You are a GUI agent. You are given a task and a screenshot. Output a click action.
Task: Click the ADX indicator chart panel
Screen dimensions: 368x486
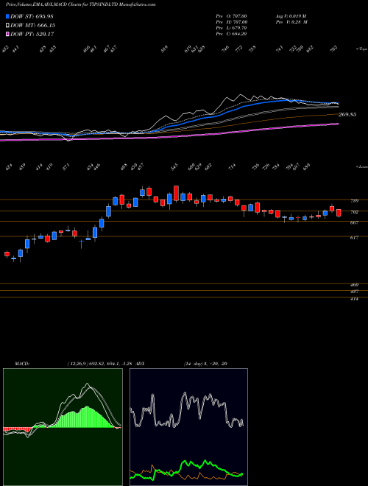188,427
